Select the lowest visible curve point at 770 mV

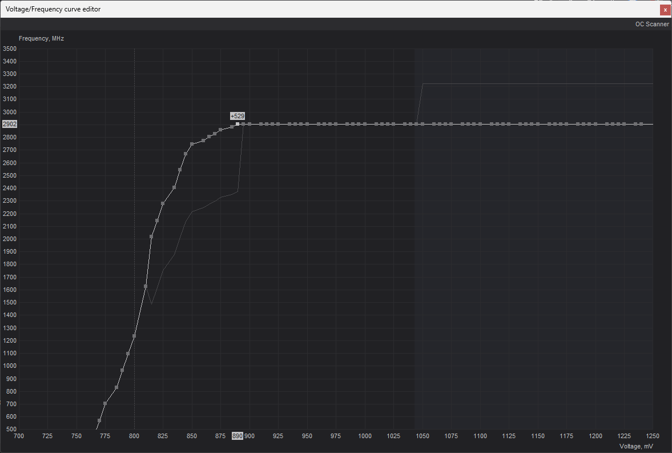[99, 420]
